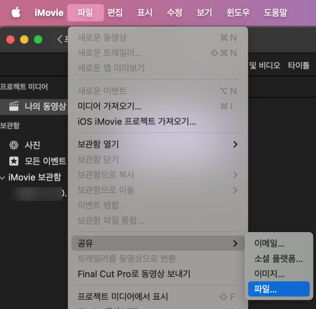Select iOS iMovie 프로젝트 가져오기...
Image resolution: width=316 pixels, height=309 pixels.
click(x=158, y=122)
